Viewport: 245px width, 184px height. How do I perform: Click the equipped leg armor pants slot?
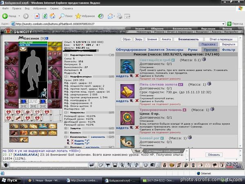[55, 89]
